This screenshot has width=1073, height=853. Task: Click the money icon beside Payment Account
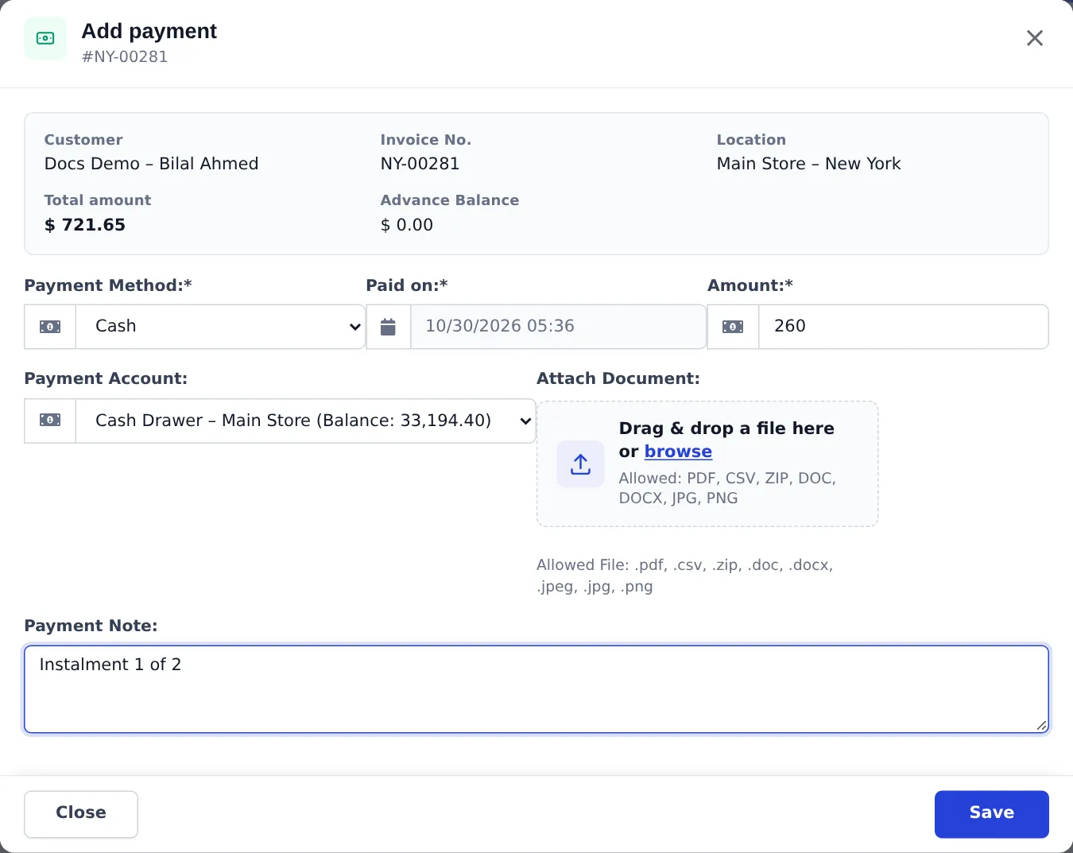click(50, 421)
